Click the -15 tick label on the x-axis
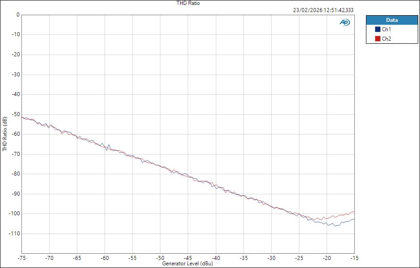Screen dimensions: 420x268 click(x=355, y=258)
